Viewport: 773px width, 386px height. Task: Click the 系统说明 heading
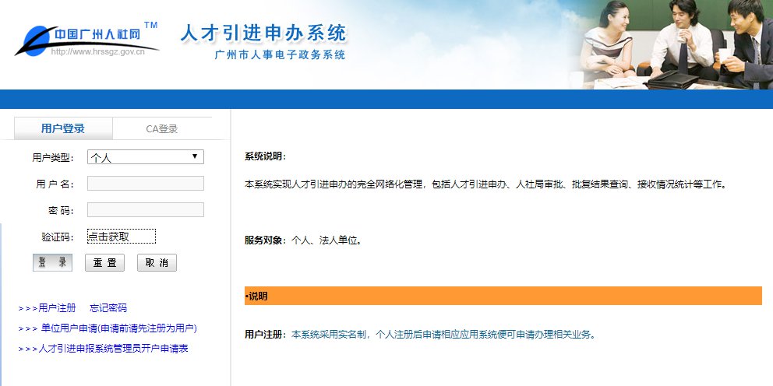(x=265, y=156)
